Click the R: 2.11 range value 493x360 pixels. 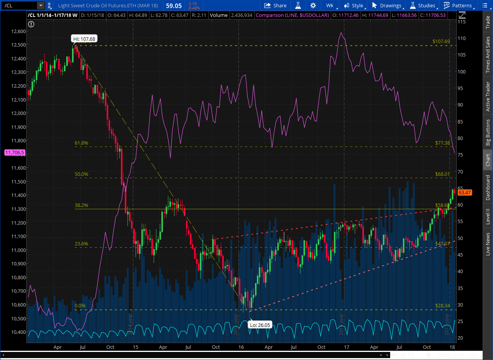tap(200, 15)
